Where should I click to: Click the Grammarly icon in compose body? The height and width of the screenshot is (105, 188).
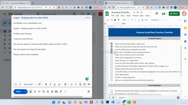tap(87, 79)
